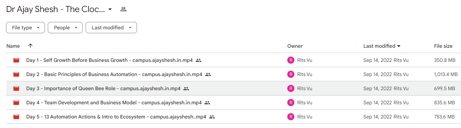Expand the folder title dropdown arrow
This screenshot has height=128, width=461.
click(x=110, y=10)
